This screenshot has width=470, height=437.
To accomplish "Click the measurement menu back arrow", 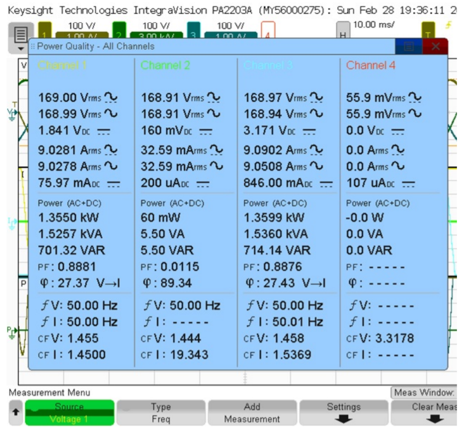I will pos(16,413).
